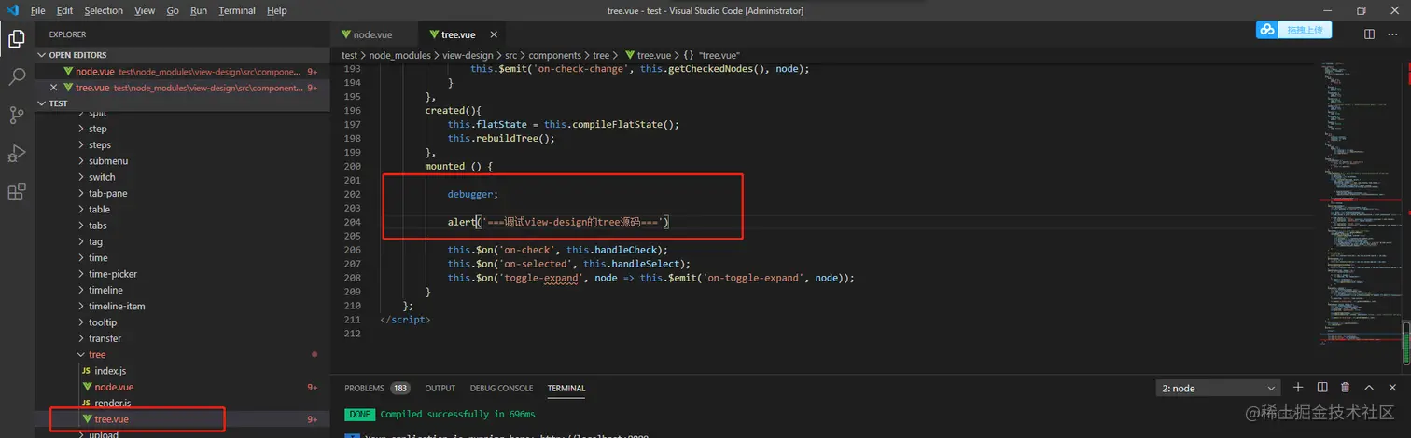Open index.js in the tree folder

(109, 371)
